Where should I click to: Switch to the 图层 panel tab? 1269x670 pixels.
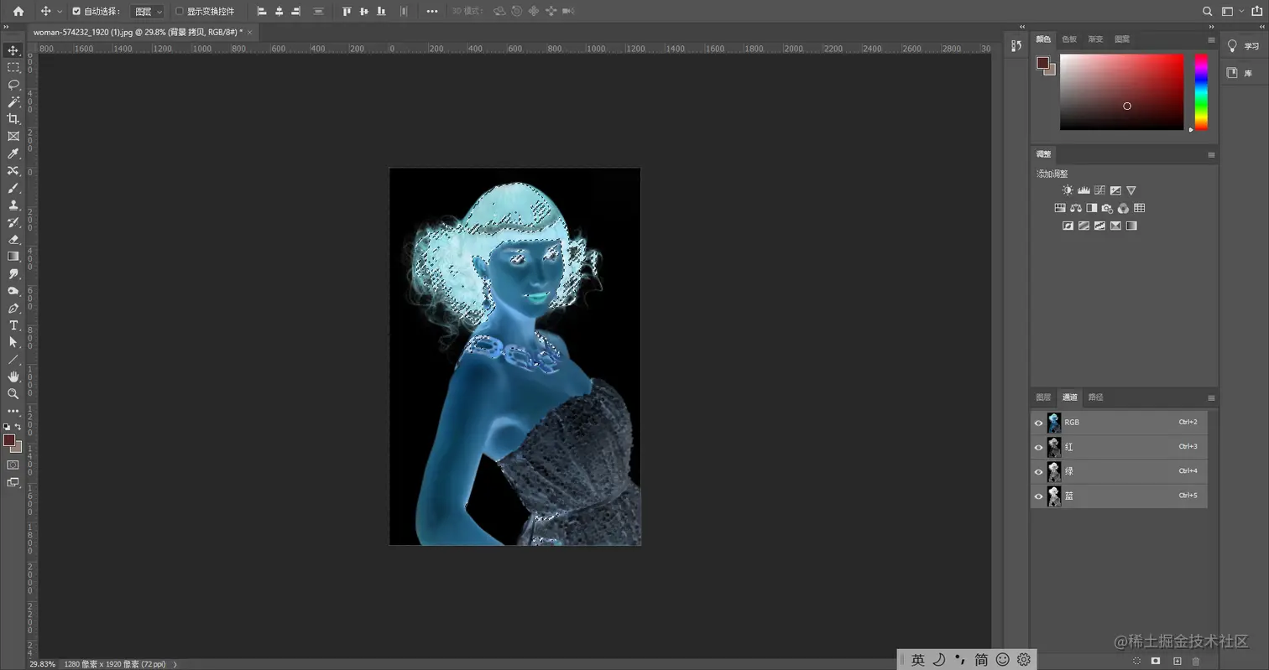[x=1043, y=397]
